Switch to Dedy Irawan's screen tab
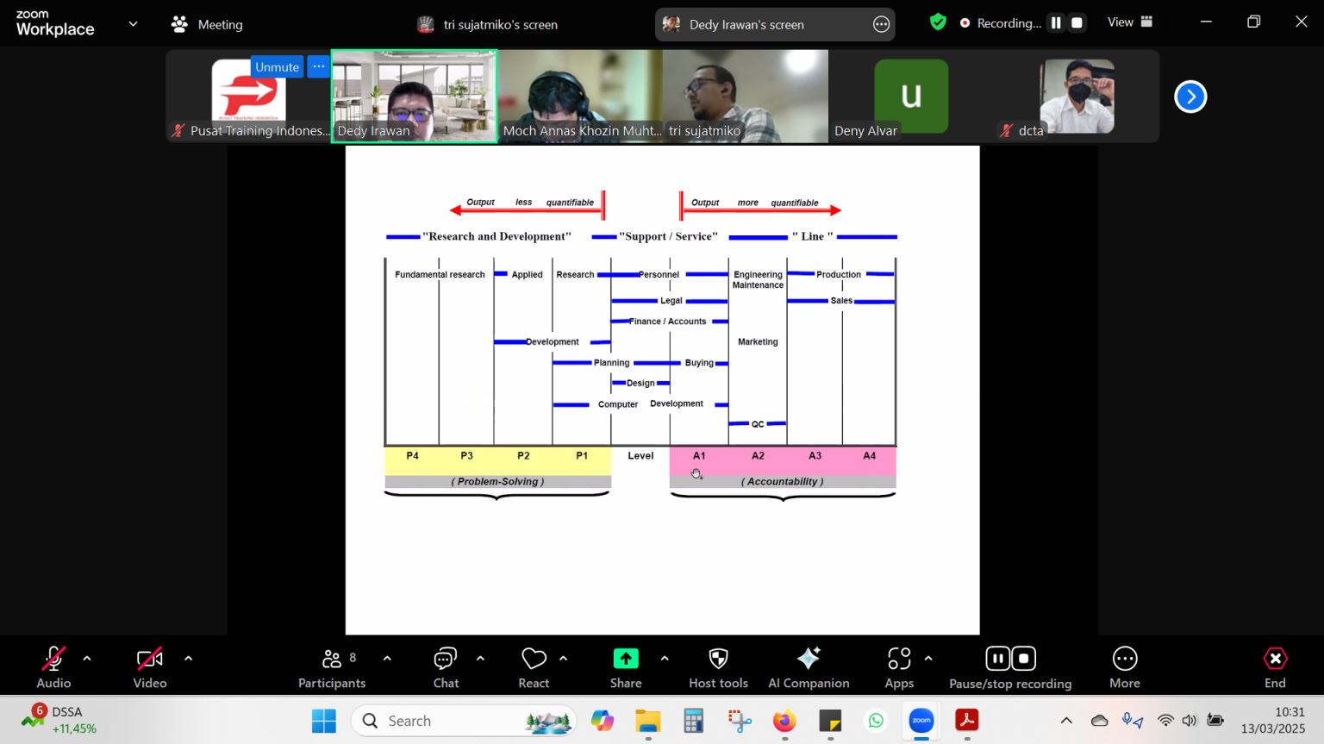Screen dimensions: 1324x744 [773, 24]
